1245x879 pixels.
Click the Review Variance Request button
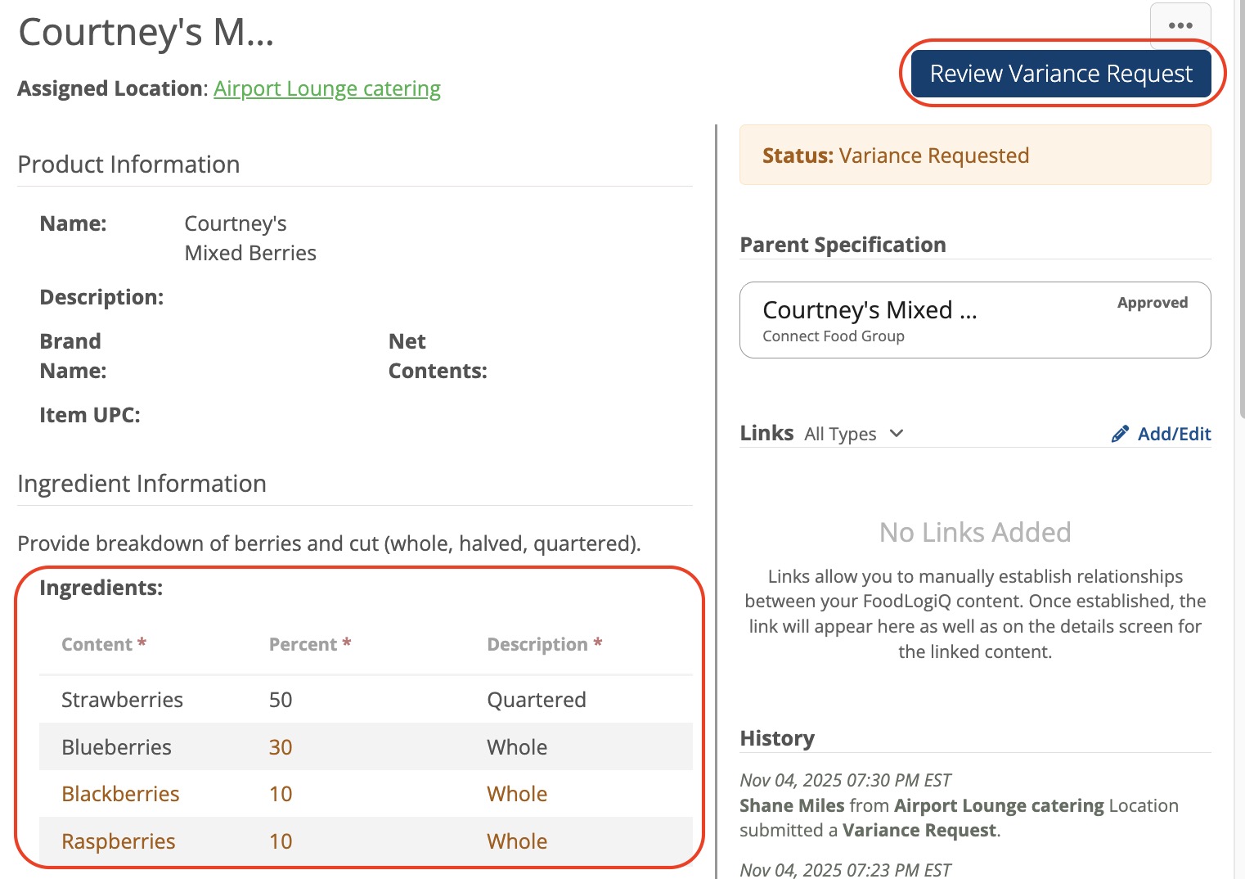[x=1061, y=74]
